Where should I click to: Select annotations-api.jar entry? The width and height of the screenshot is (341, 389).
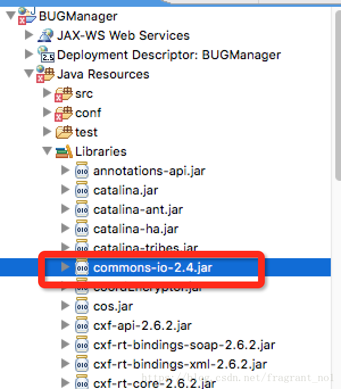pos(149,171)
